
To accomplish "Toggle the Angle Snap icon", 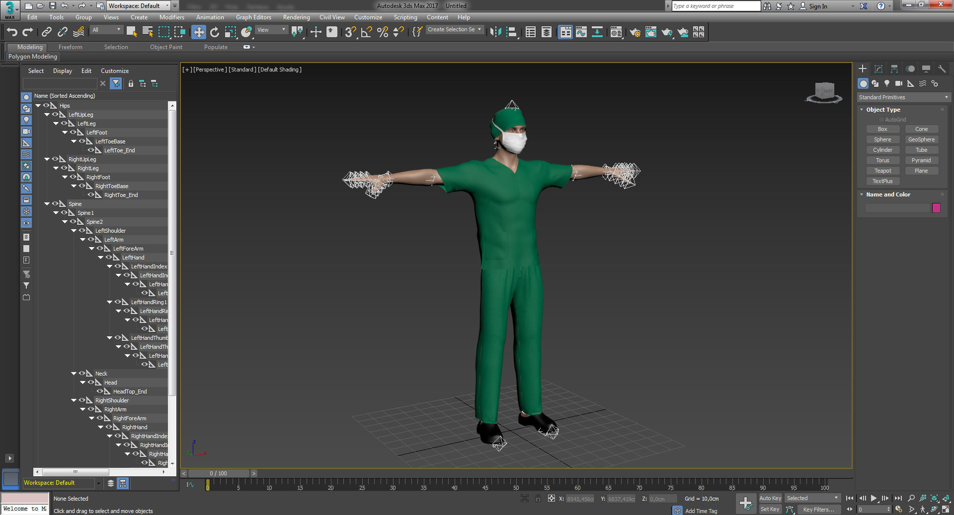I will (x=367, y=32).
